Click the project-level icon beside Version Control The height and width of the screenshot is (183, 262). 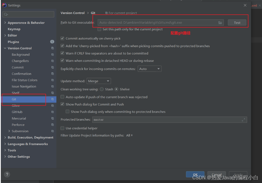52,48
